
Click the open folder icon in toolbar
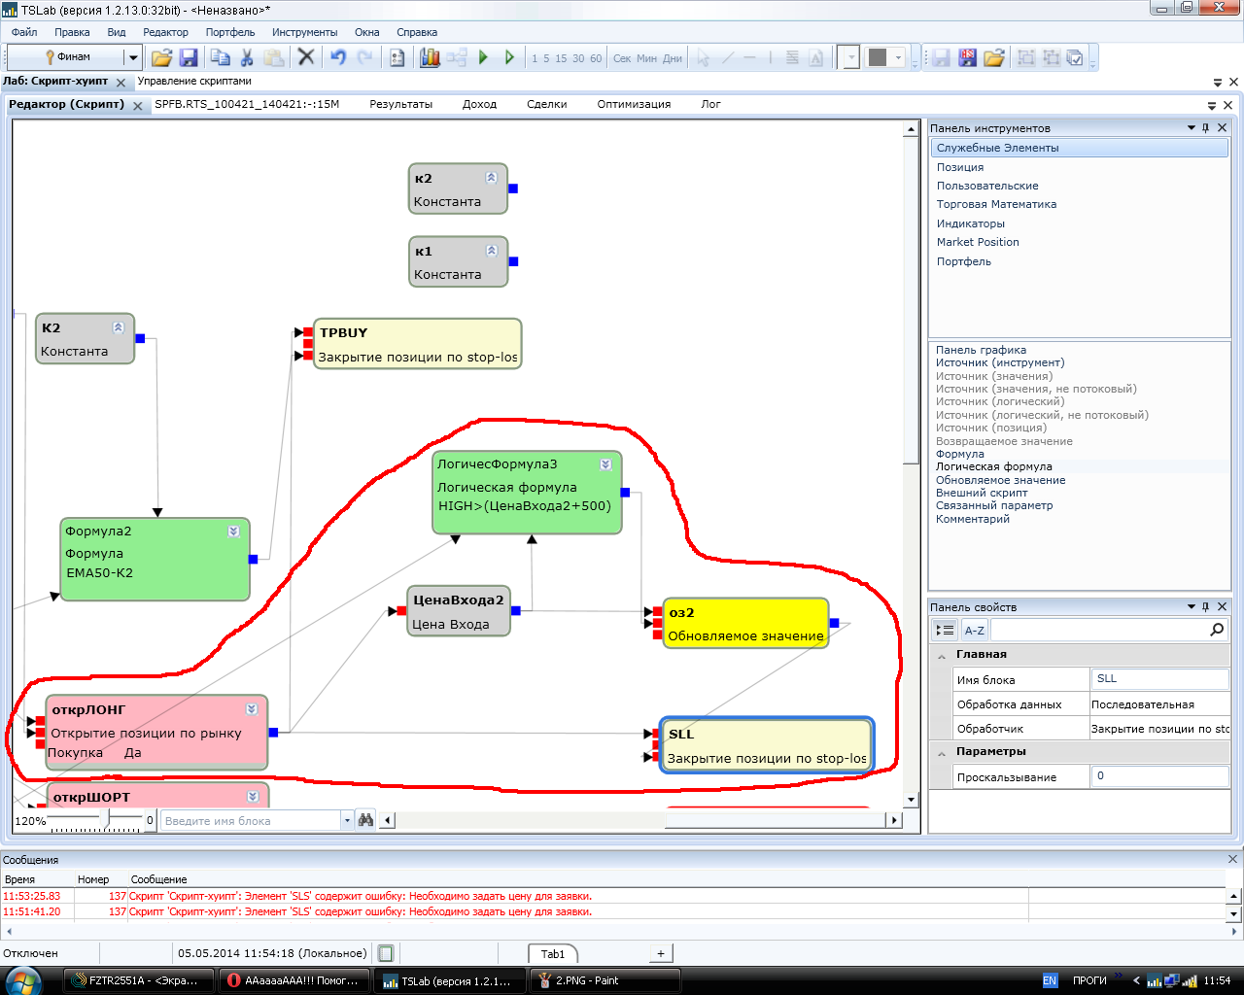point(161,58)
